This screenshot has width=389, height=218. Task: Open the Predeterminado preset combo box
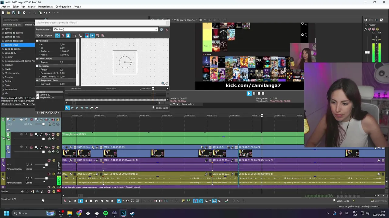tap(106, 29)
